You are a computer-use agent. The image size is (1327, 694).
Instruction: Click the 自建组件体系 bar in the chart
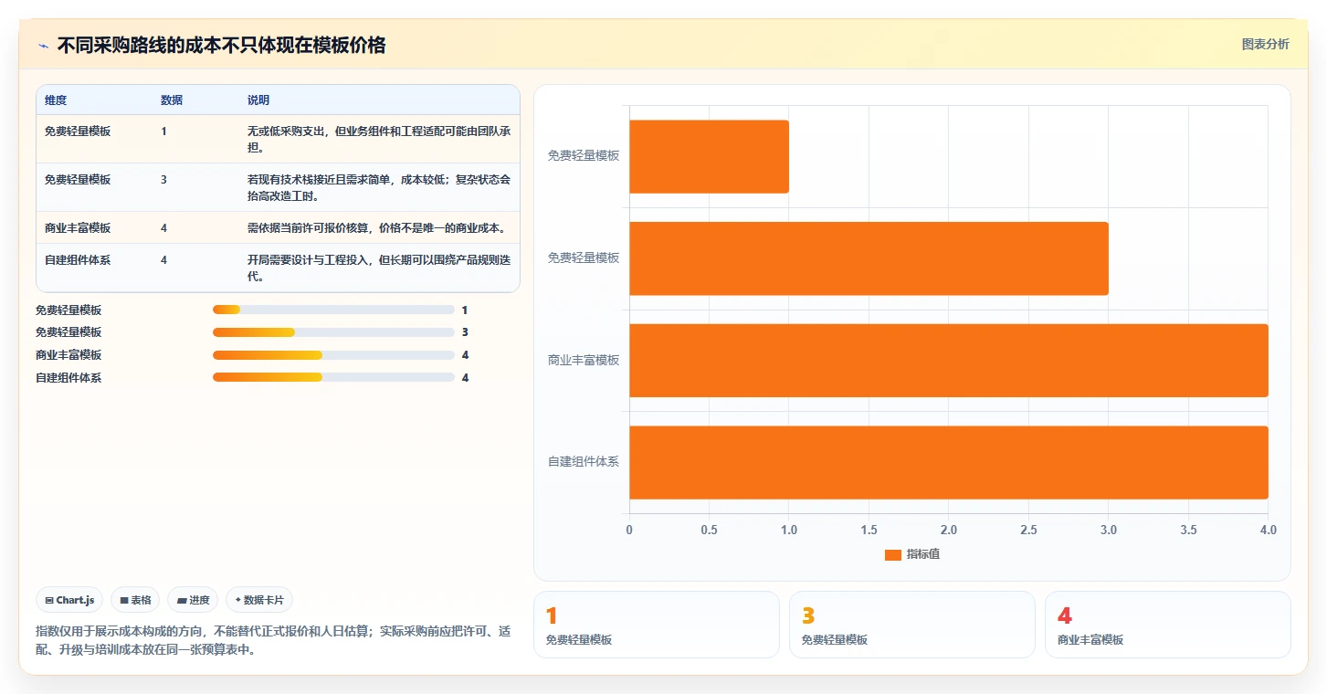[x=949, y=463]
